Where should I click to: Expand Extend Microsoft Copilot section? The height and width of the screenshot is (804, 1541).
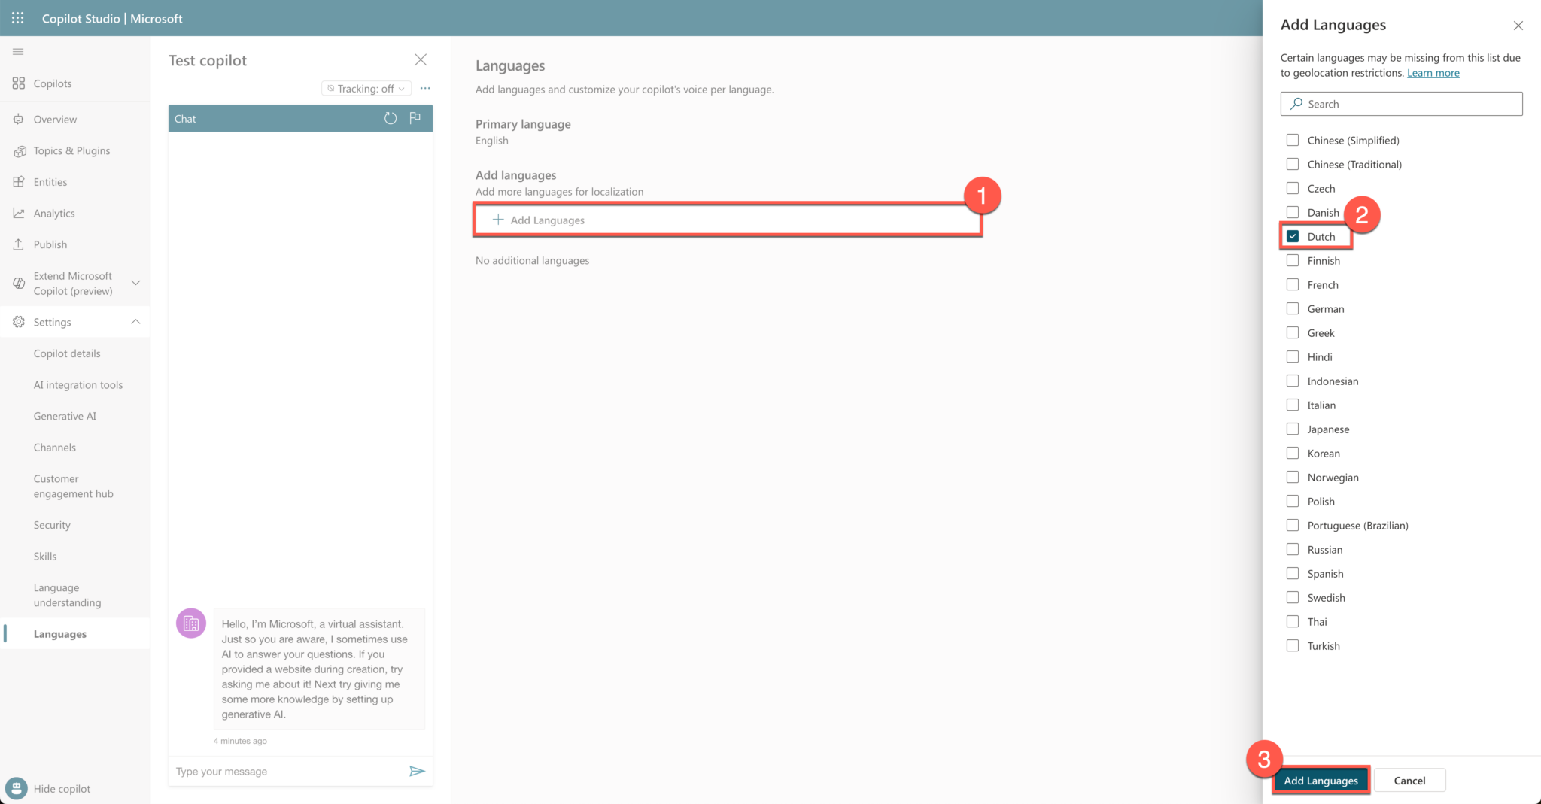point(135,283)
